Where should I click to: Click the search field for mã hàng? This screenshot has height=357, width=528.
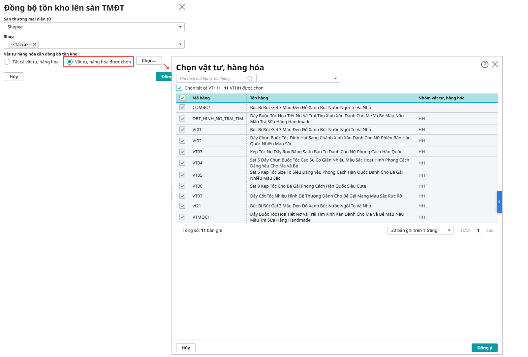(x=213, y=79)
